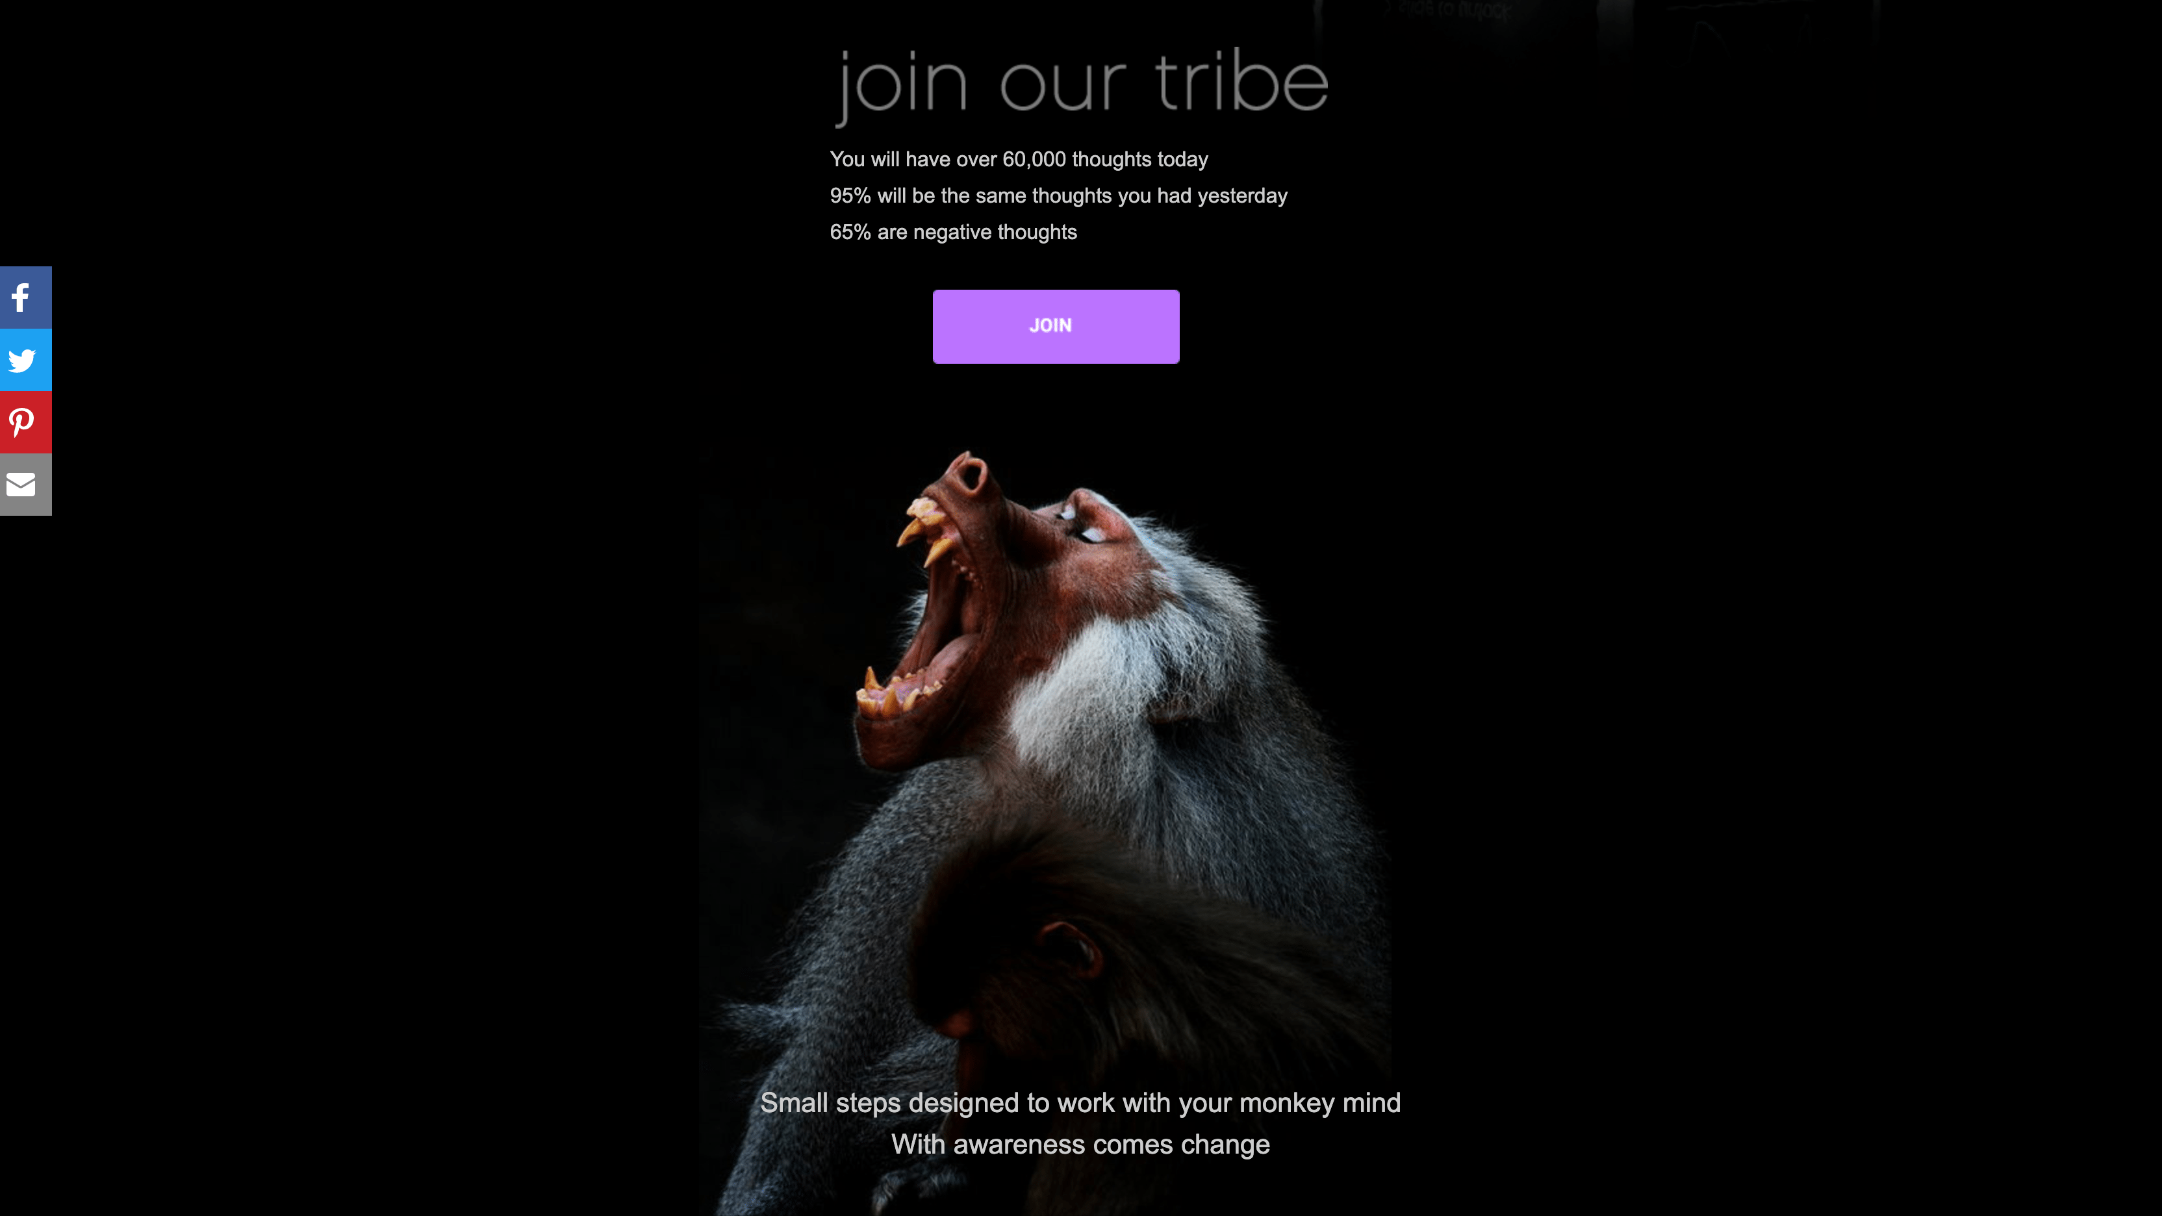Click the purple JOIN button

(x=1056, y=327)
